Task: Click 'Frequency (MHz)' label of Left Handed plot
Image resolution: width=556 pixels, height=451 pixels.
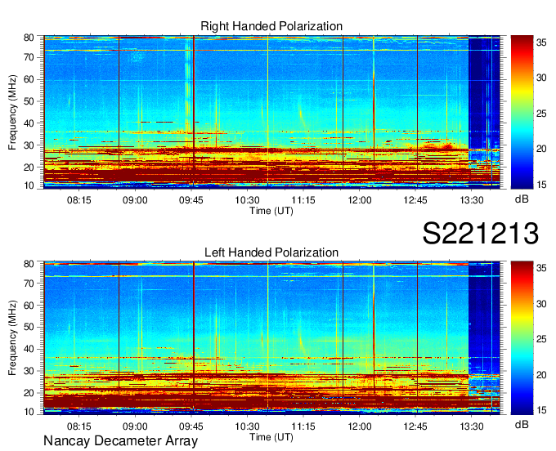Action: pyautogui.click(x=12, y=338)
